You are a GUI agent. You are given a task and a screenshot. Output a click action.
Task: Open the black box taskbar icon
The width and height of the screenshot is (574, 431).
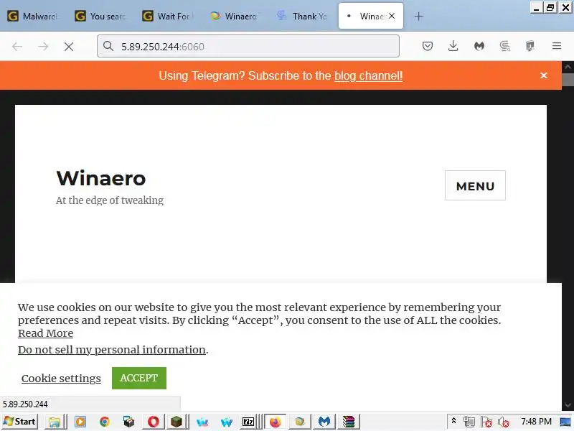click(129, 422)
